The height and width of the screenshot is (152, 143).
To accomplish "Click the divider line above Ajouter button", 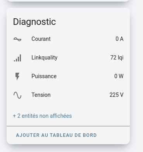I will (x=68, y=126).
